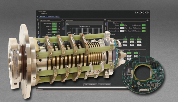Switch to the Board Info vertical tab

tap(37, 26)
